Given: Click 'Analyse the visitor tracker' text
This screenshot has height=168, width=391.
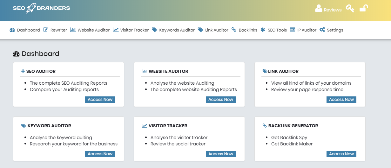Looking at the screenshot, I should click(x=179, y=137).
